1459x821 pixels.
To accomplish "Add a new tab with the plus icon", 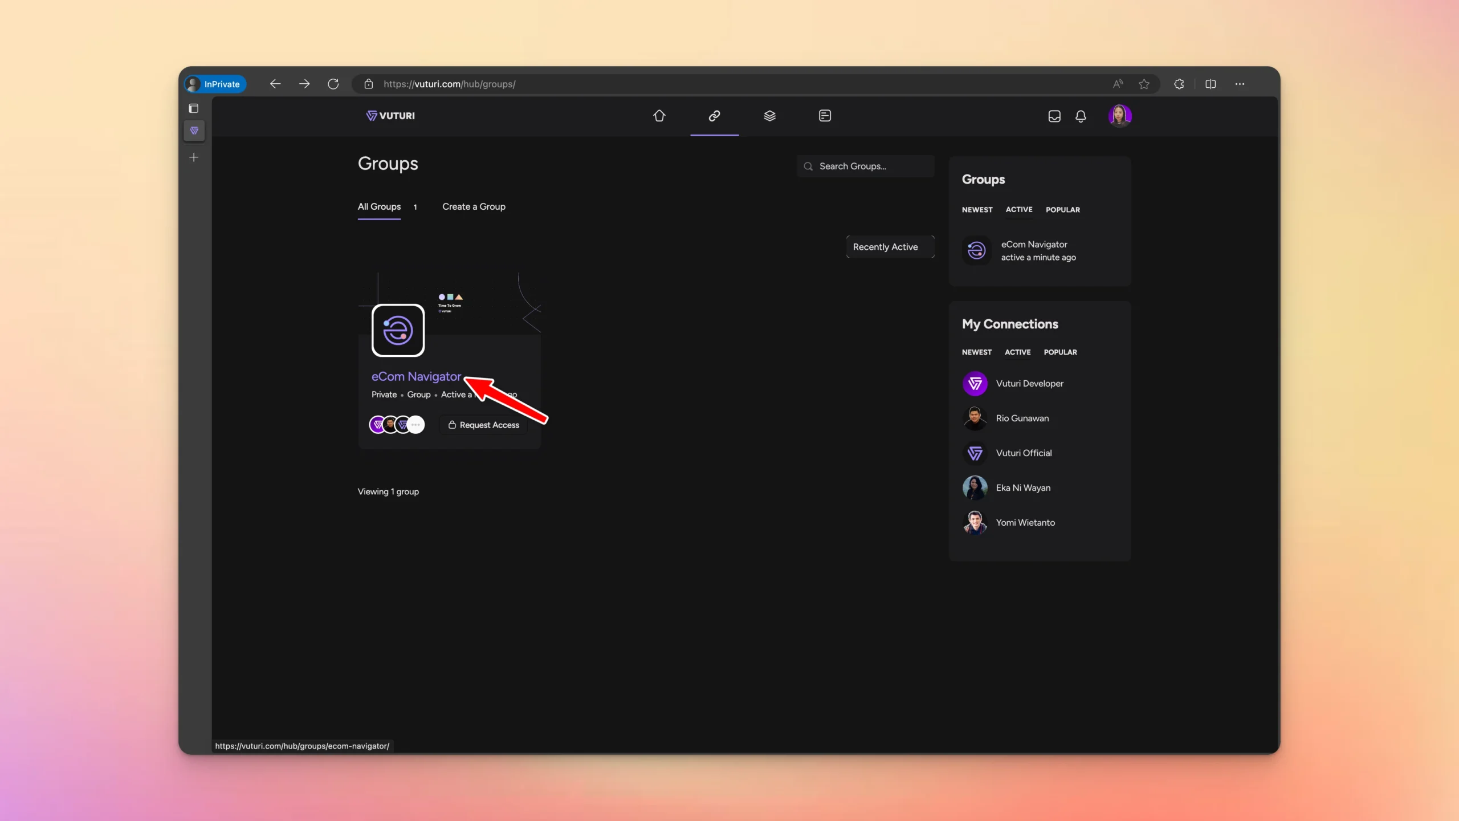I will click(194, 157).
